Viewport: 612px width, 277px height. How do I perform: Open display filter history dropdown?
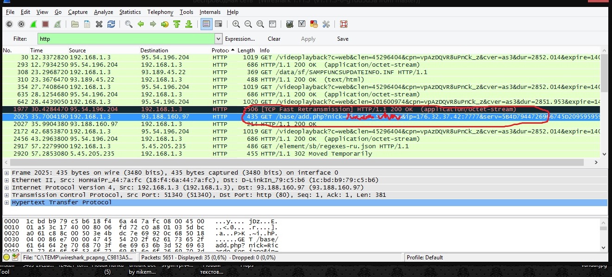click(x=218, y=39)
